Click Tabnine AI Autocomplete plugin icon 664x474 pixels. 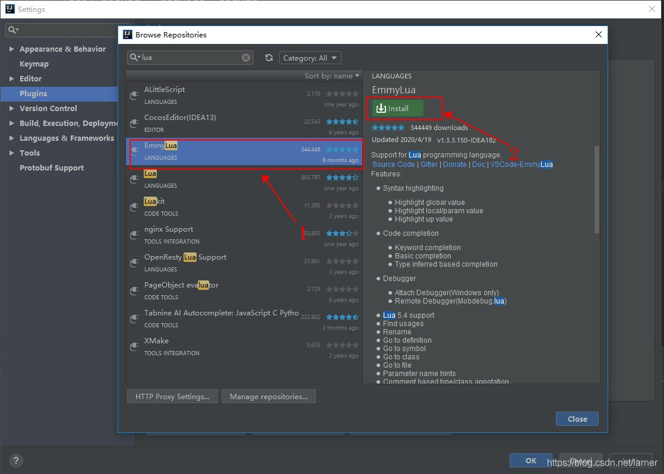tap(134, 319)
